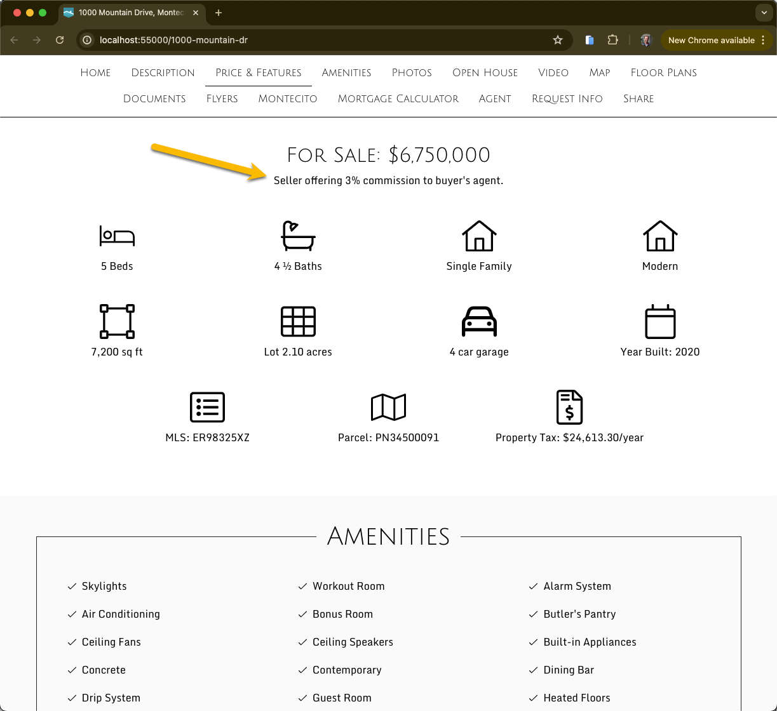The width and height of the screenshot is (777, 711).
Task: Click the dollar document icon above Property Tax
Action: tap(569, 407)
